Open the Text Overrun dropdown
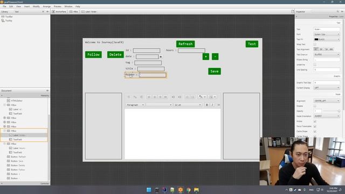 327,54
